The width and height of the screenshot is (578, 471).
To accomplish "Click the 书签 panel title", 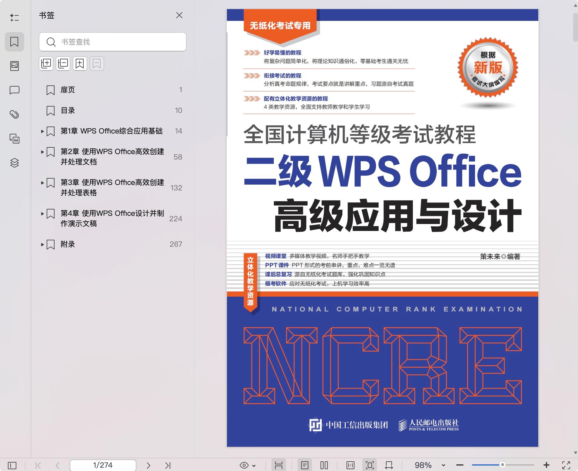I will 47,15.
